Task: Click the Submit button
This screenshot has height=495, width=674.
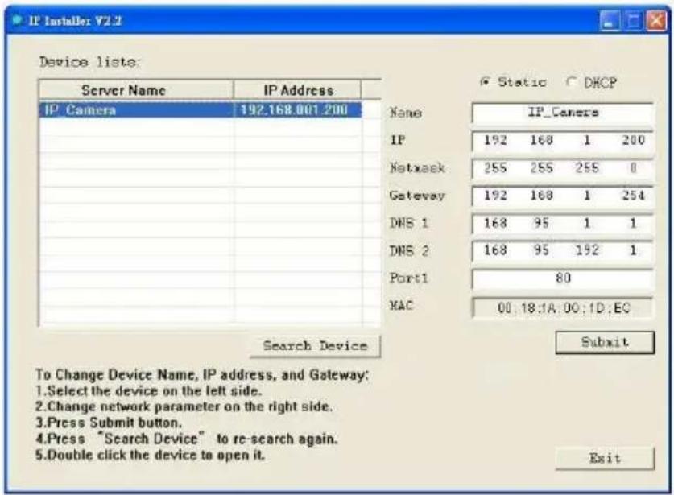Action: point(605,342)
